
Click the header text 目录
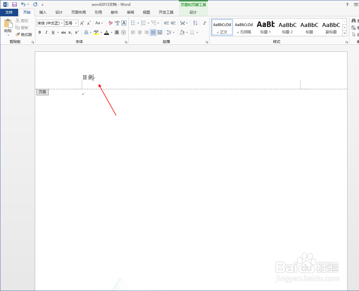point(88,78)
